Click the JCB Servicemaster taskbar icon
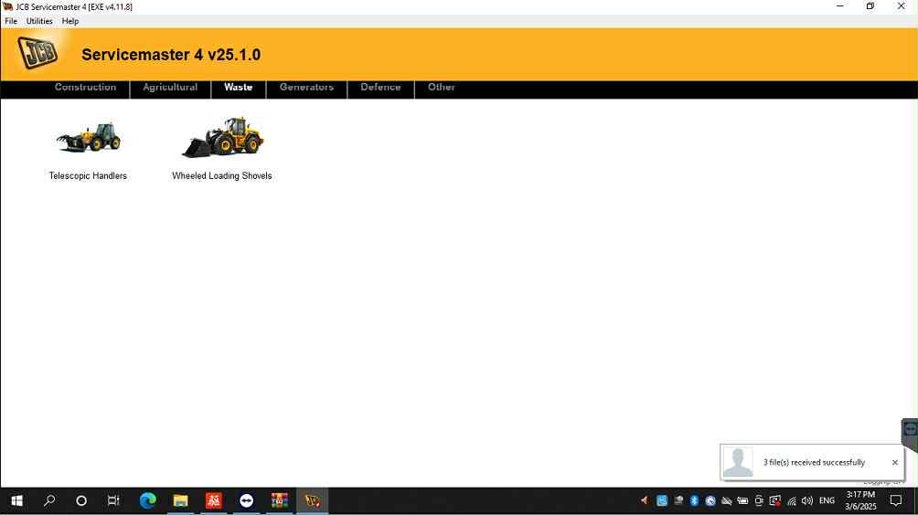Screen dimensions: 918x515 [313, 501]
